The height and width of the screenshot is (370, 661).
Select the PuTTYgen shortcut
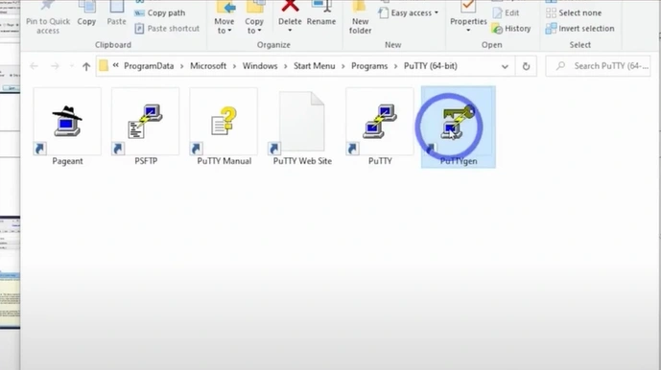click(459, 127)
